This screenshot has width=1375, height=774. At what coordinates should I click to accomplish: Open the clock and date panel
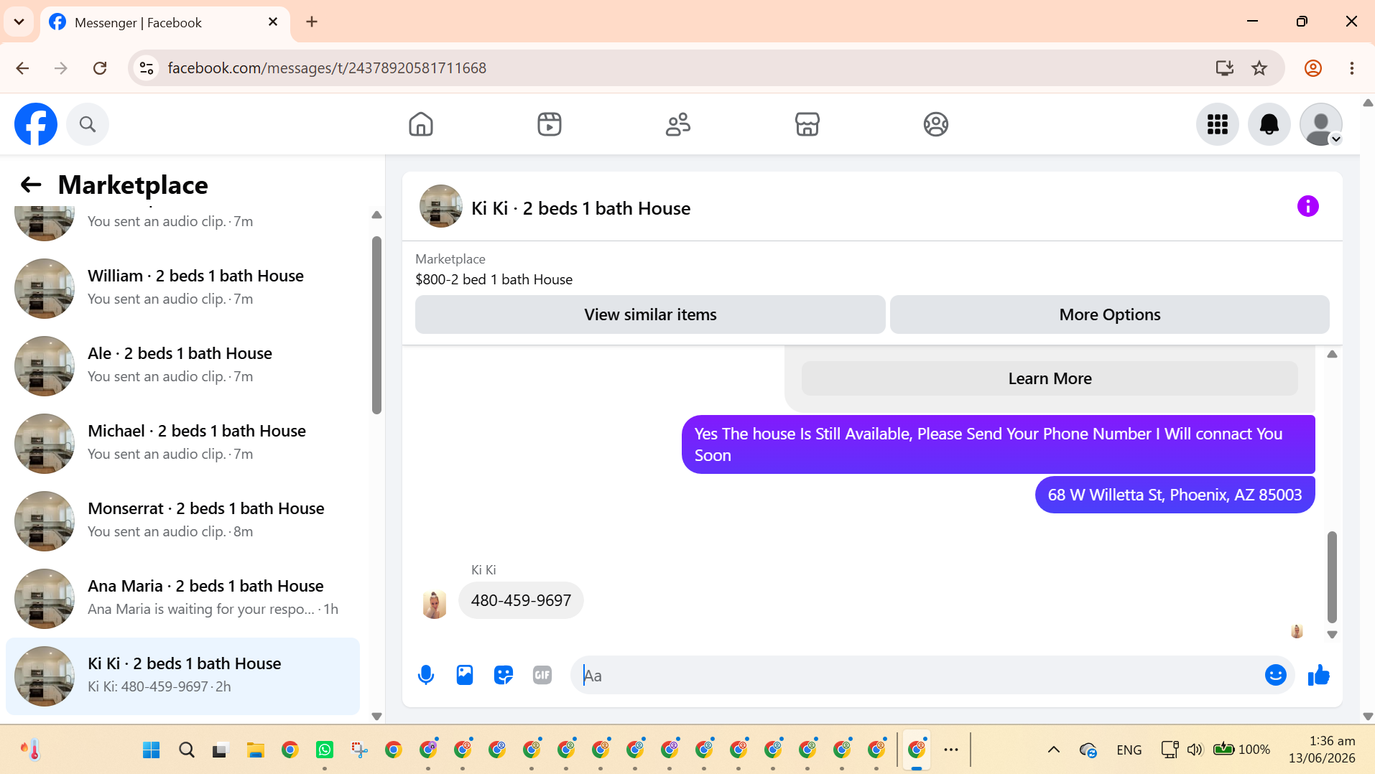click(1322, 750)
